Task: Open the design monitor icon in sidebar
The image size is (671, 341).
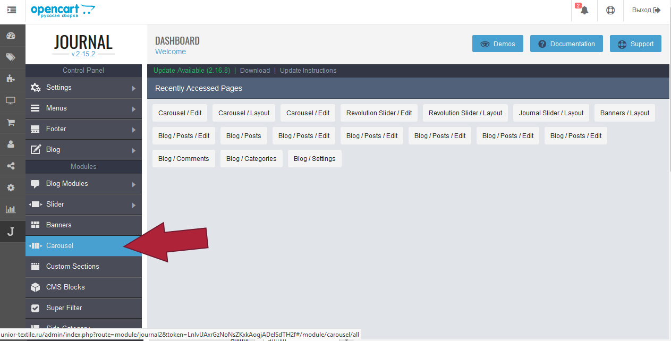Action: [x=11, y=100]
